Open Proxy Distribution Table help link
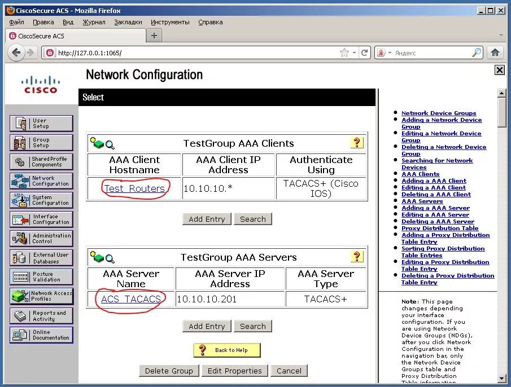Image resolution: width=511 pixels, height=387 pixels. point(440,228)
